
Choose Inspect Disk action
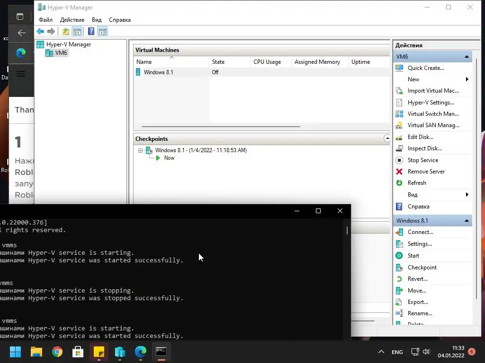tap(424, 148)
